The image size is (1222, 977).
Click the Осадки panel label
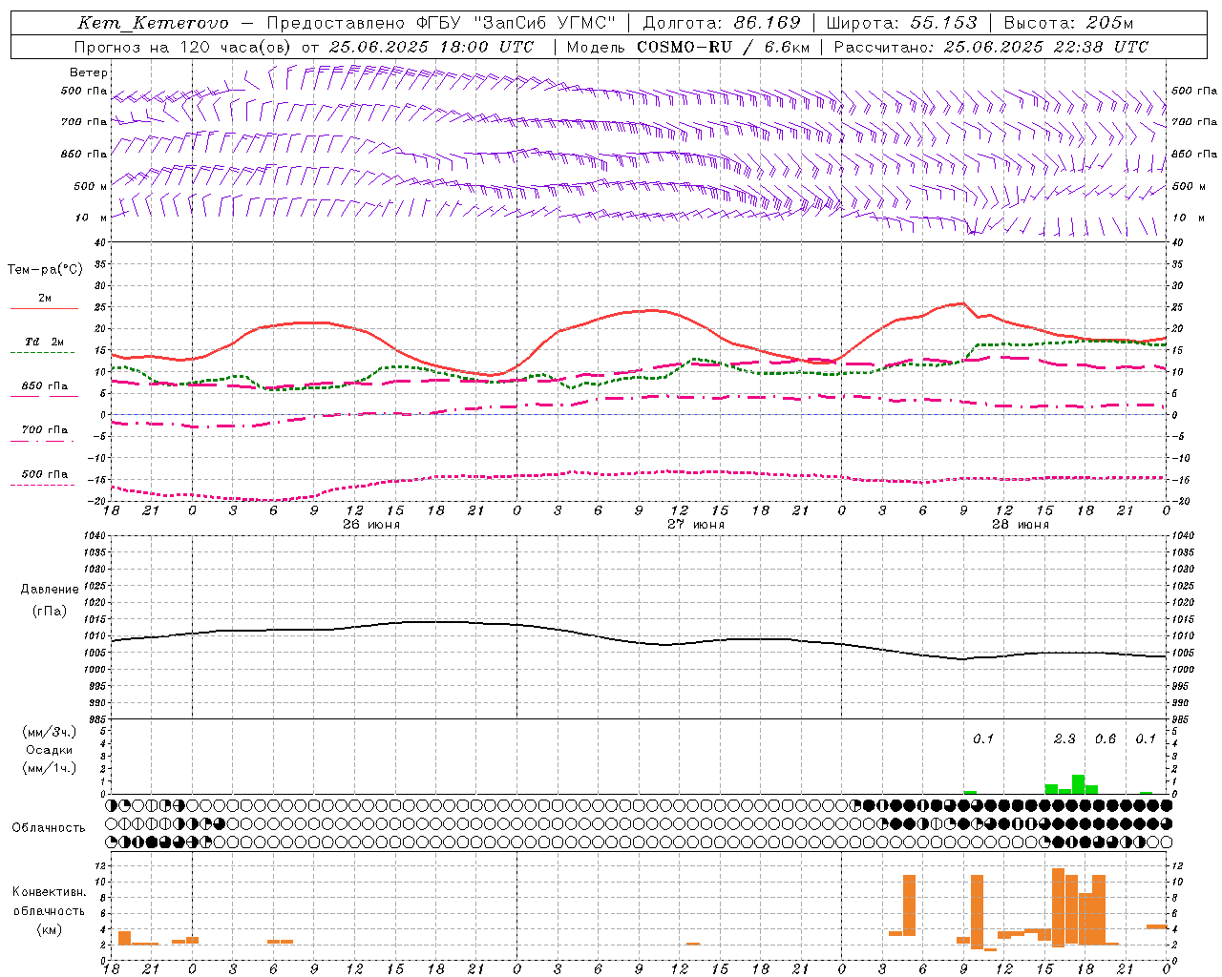(49, 750)
